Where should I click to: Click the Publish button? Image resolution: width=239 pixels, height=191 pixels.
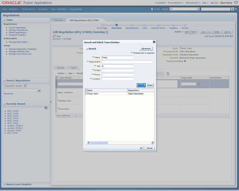[x=217, y=32]
